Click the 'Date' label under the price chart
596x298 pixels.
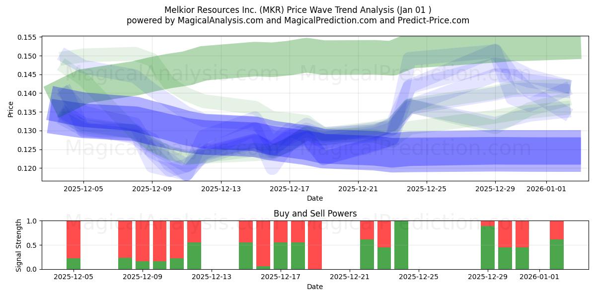click(315, 198)
